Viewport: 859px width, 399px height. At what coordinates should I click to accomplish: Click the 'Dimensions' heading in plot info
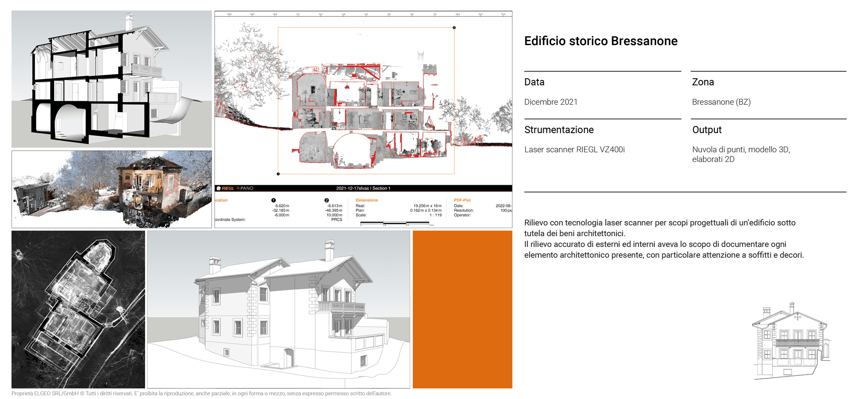click(x=366, y=201)
